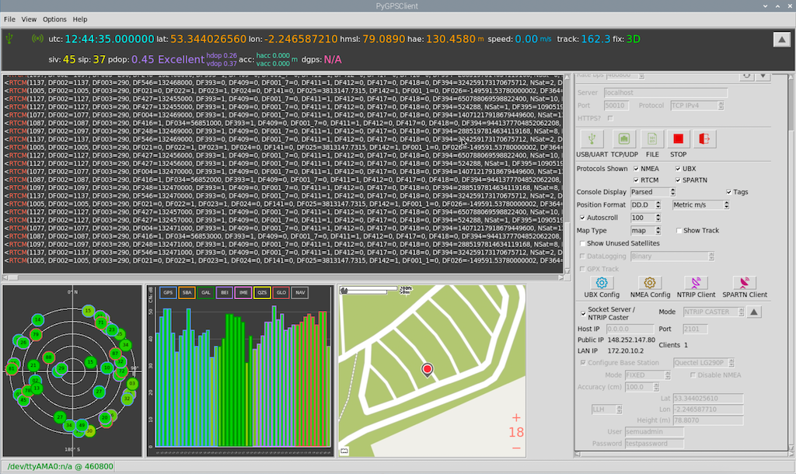Zoom out map with minus sign
Viewport: 796px width, 474px height.
click(516, 448)
